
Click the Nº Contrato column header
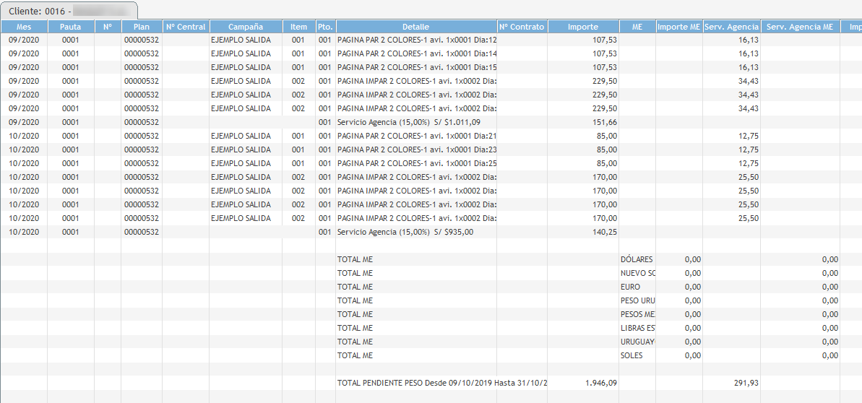pos(522,27)
